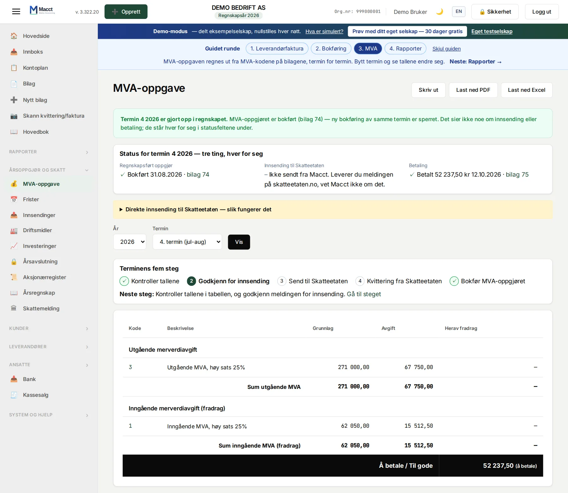The height and width of the screenshot is (493, 568).
Task: Select guide step 2. Bokføring
Action: pyautogui.click(x=331, y=49)
